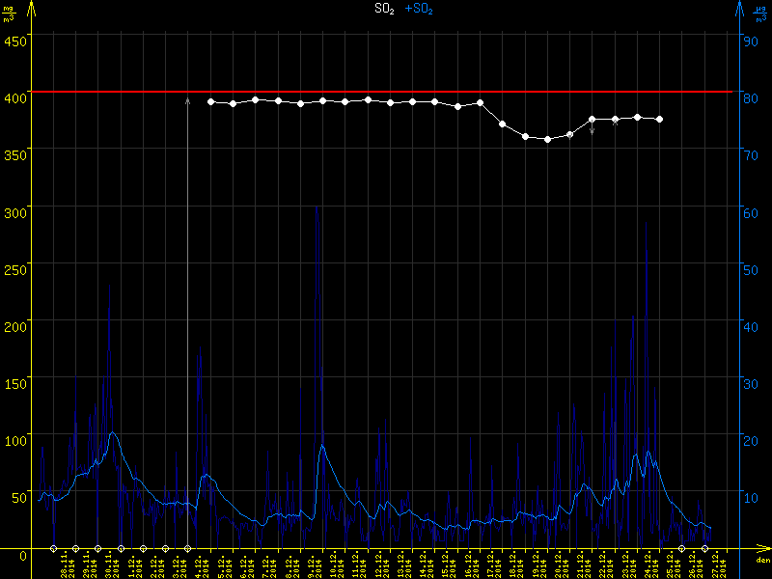Click the blue +SO2 legend label
The width and height of the screenshot is (772, 579).
[x=419, y=9]
